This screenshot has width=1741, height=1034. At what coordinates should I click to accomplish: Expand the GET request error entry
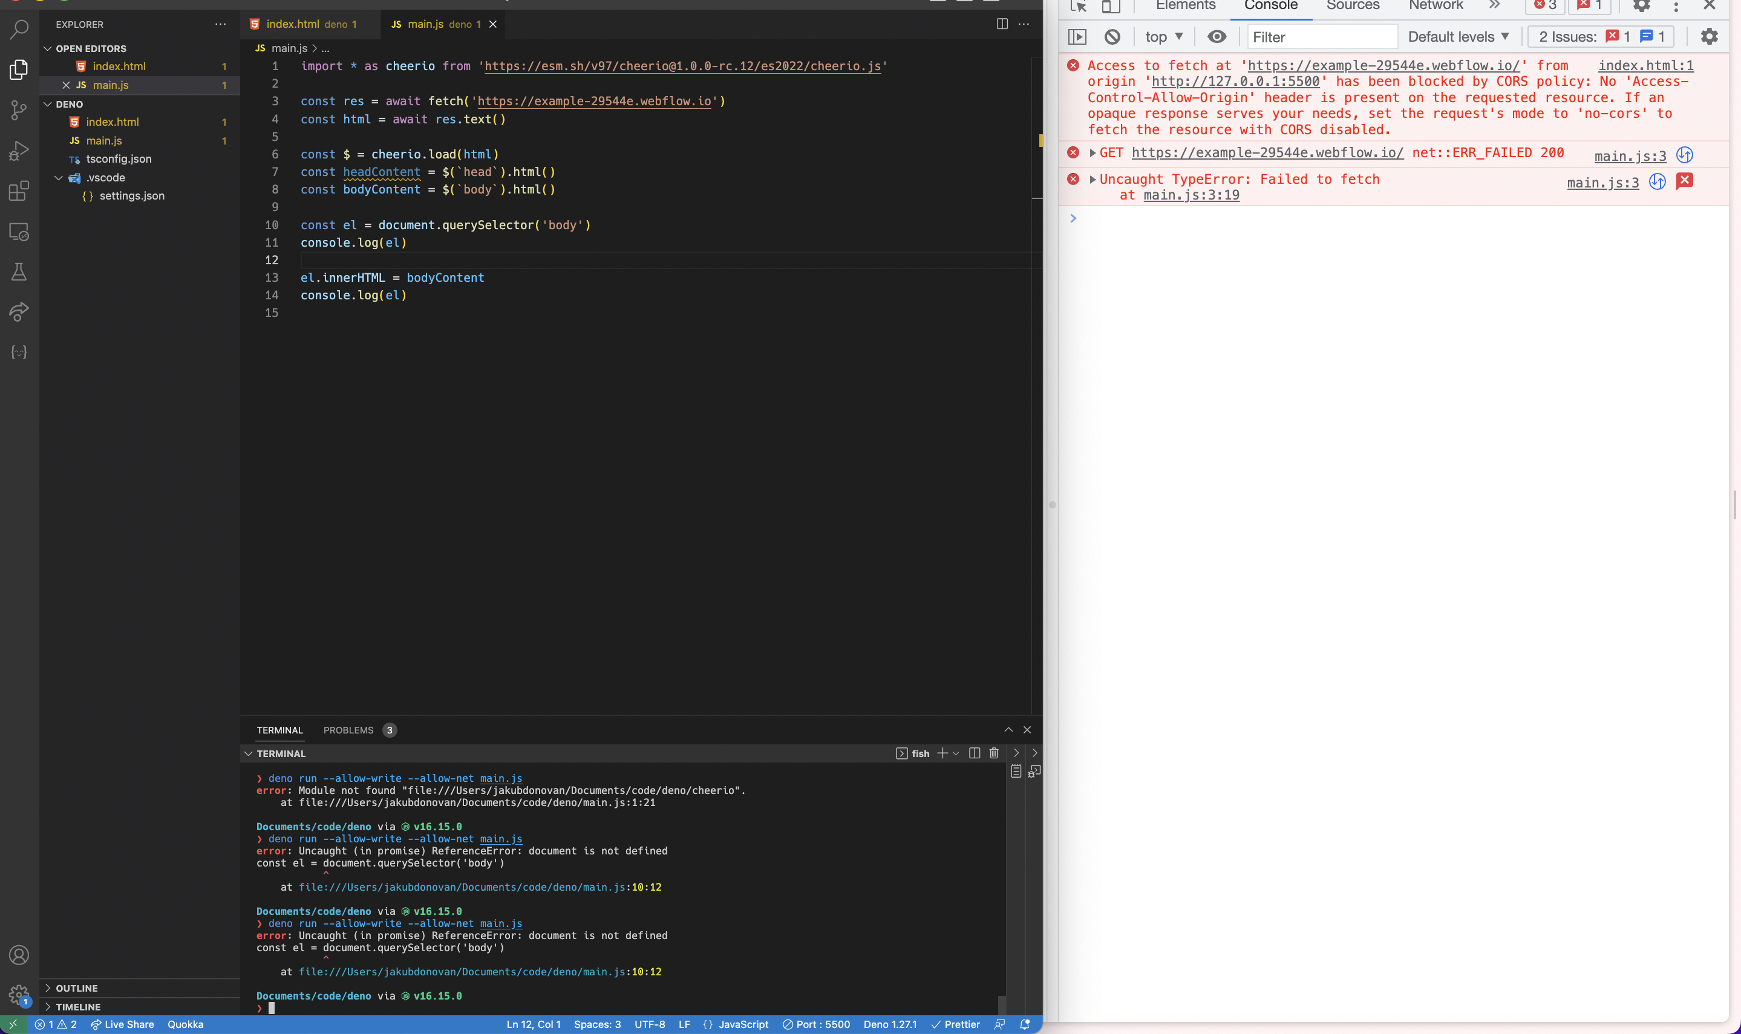pyautogui.click(x=1092, y=152)
